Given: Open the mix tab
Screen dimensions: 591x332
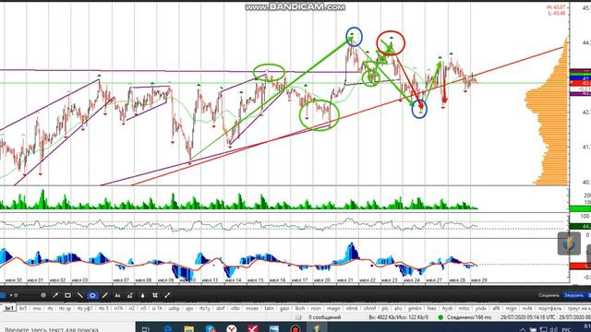Looking at the screenshot, I should (x=37, y=308).
